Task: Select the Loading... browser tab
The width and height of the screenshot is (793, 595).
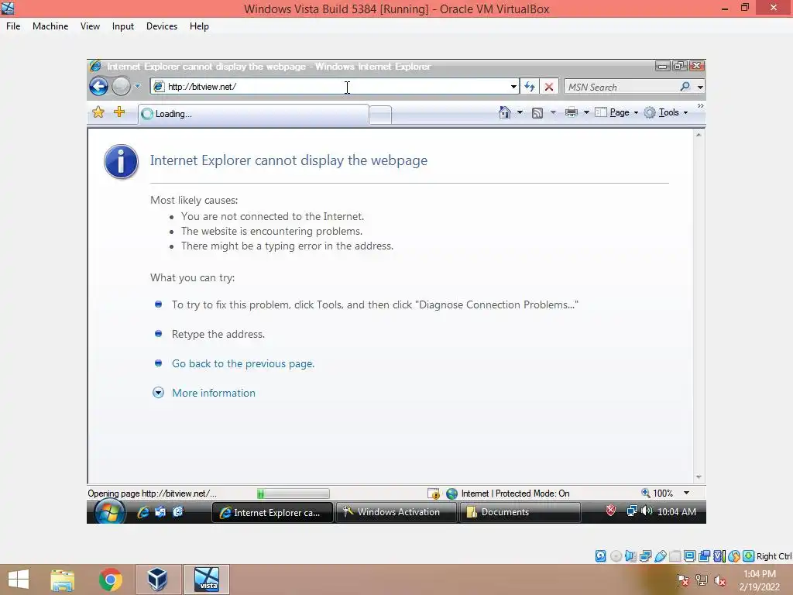Action: pos(253,114)
